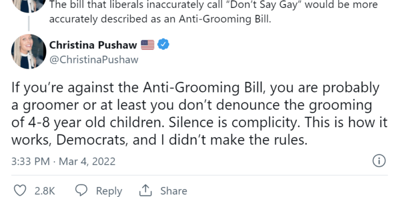Click the thread connector line

click(x=29, y=23)
